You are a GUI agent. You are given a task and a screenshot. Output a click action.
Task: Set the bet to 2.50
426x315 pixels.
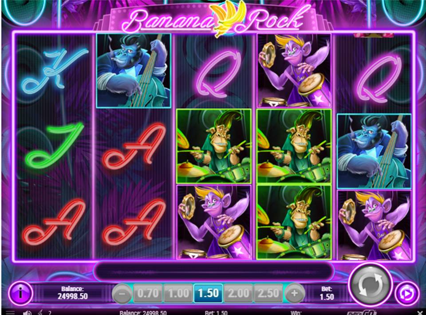point(268,293)
